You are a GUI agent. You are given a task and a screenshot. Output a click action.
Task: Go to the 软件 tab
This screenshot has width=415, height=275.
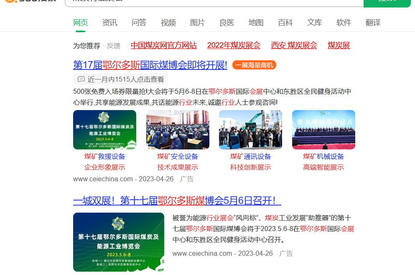(x=344, y=23)
